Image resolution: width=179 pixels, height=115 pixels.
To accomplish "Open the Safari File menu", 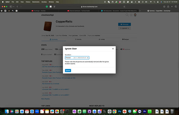I will pyautogui.click(x=13, y=2).
